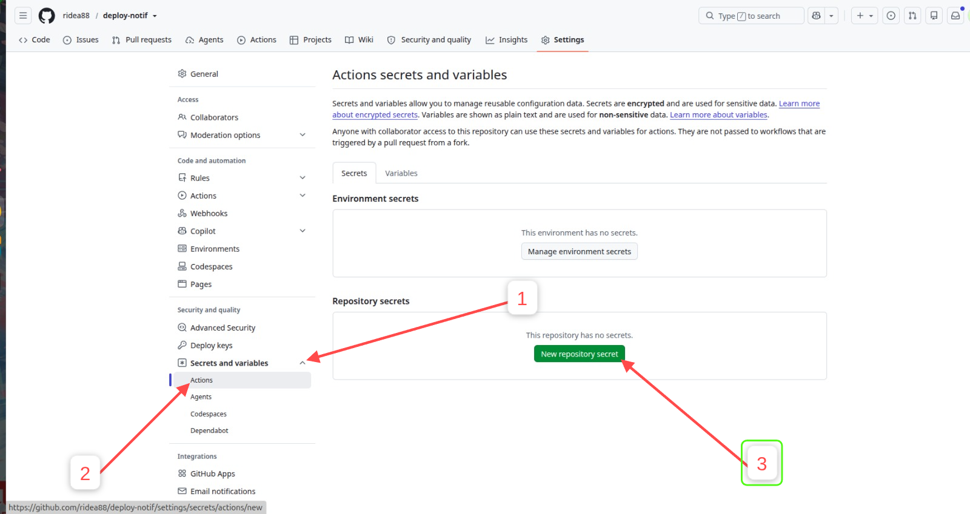The height and width of the screenshot is (514, 970).
Task: Expand Moderation options chevron
Action: [x=303, y=135]
